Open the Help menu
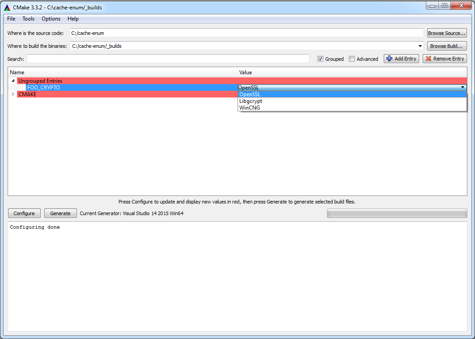The width and height of the screenshot is (475, 339). pos(73,19)
